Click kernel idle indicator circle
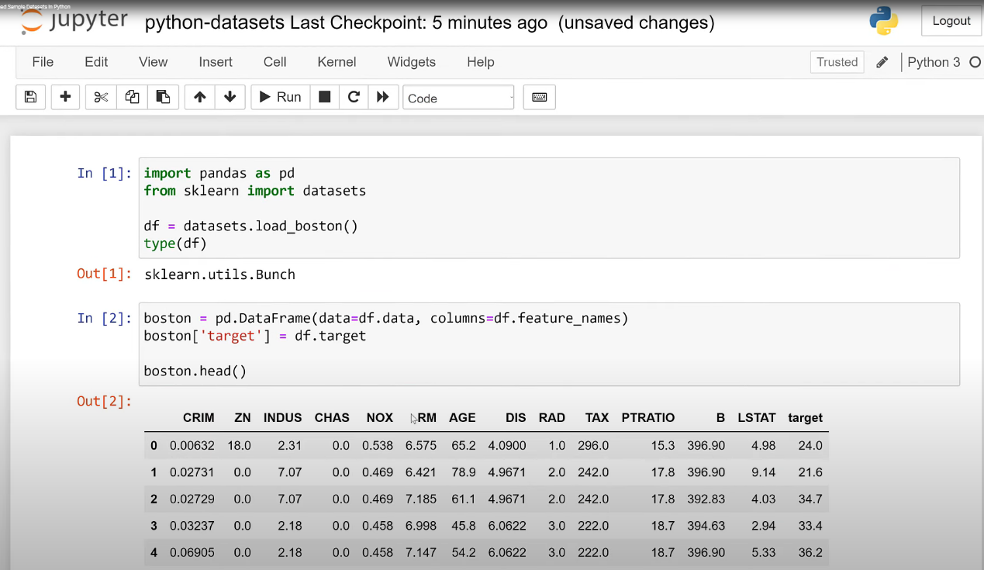984x570 pixels. pos(975,62)
